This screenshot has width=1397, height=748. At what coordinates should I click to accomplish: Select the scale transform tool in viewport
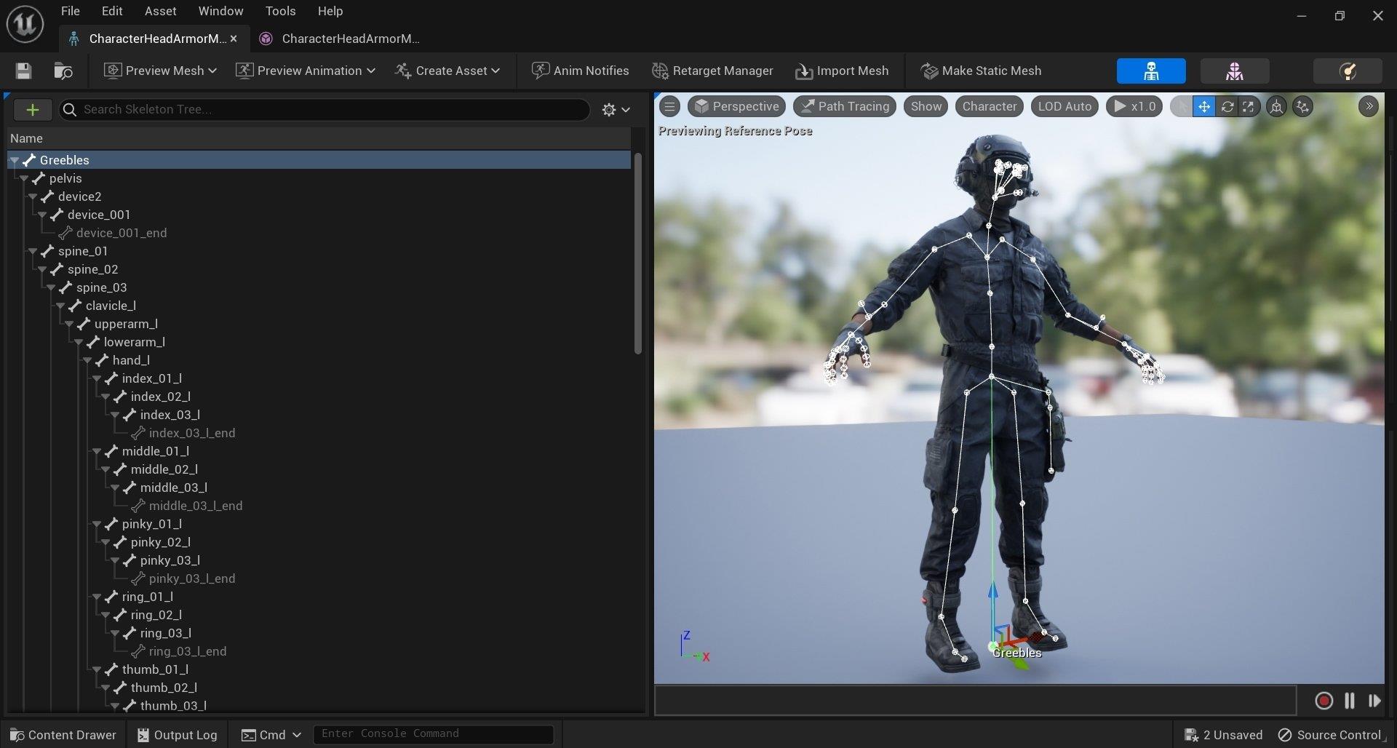(1249, 106)
